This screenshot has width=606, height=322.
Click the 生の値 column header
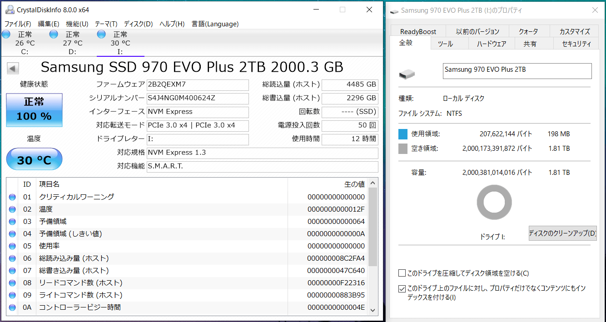coord(328,184)
